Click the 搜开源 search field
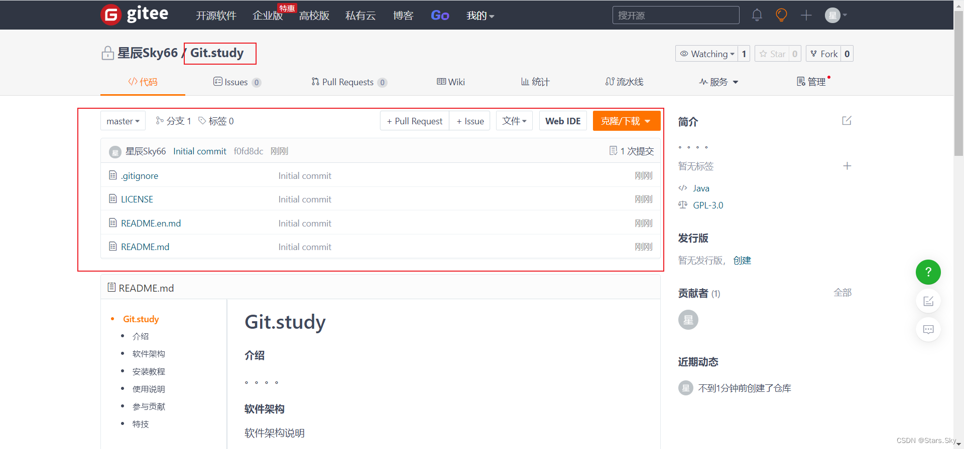The width and height of the screenshot is (964, 449). click(676, 15)
